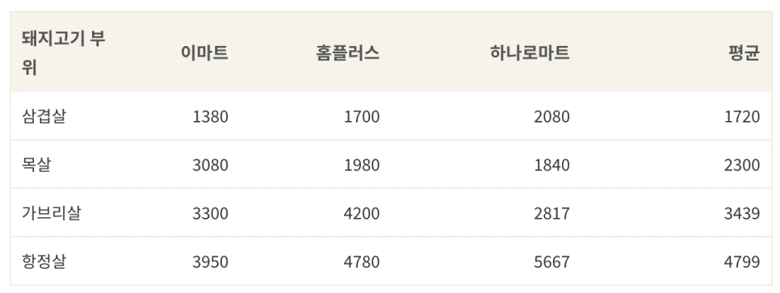Click the 1700 value under 홈플러스
This screenshot has height=293, width=780.
coord(362,116)
